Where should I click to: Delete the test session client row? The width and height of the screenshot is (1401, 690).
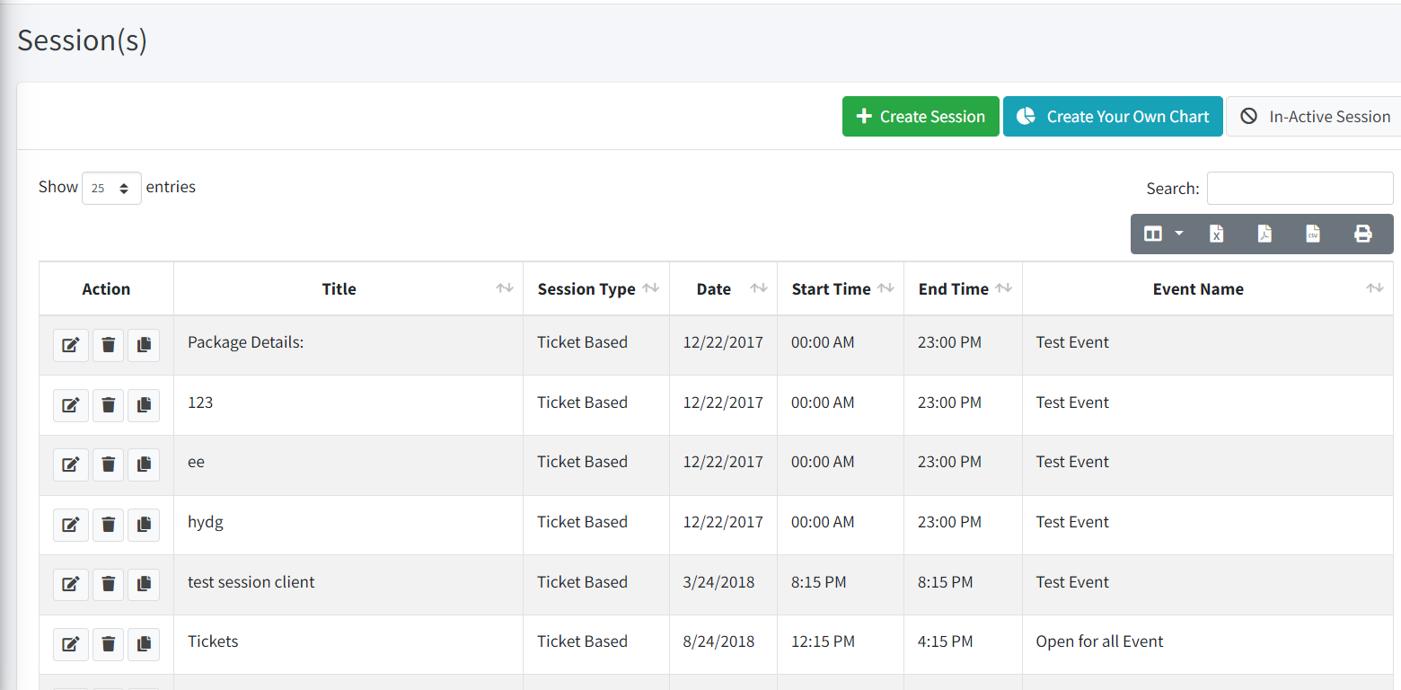(109, 585)
